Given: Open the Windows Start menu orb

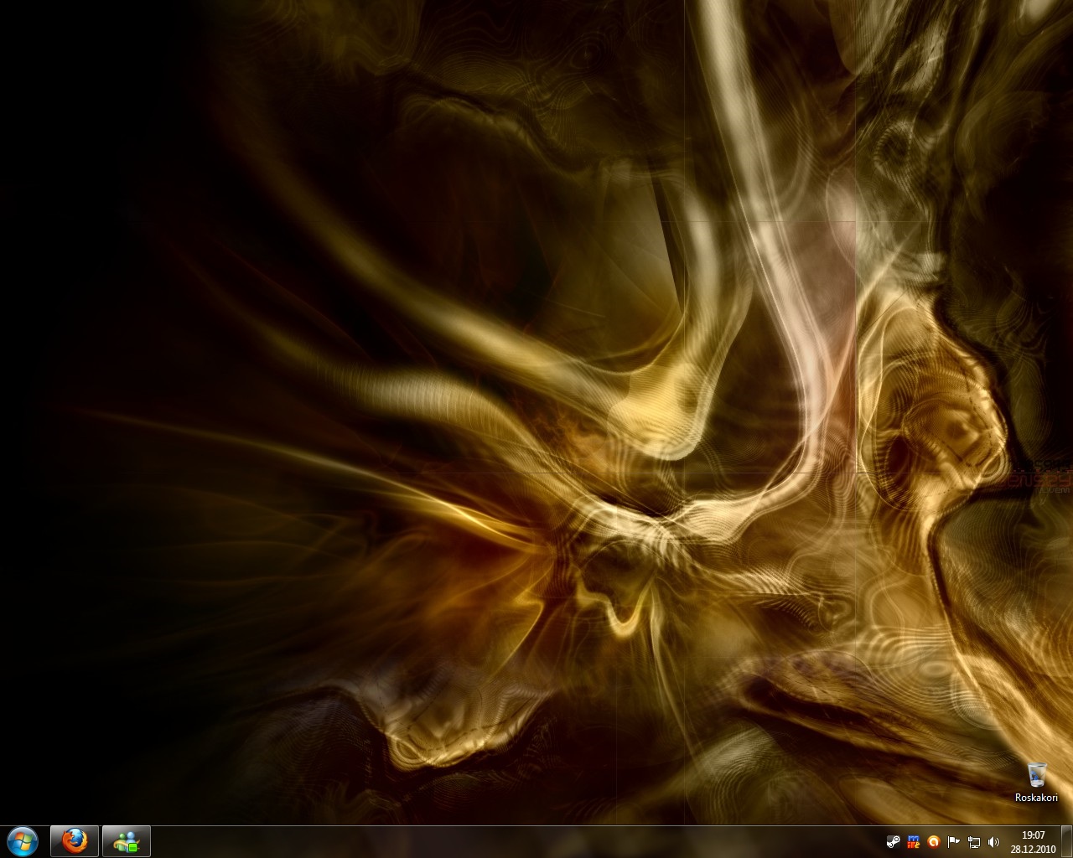Looking at the screenshot, I should 23,840.
